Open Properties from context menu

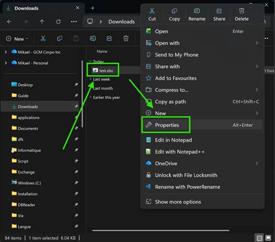[x=203, y=125]
